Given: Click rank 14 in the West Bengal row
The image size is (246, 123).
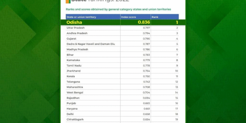Looking at the screenshot, I should [x=176, y=92].
